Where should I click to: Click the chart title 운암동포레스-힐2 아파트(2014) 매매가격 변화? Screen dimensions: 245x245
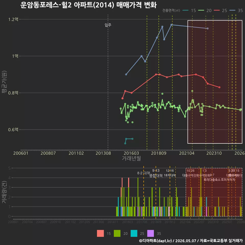89,5
